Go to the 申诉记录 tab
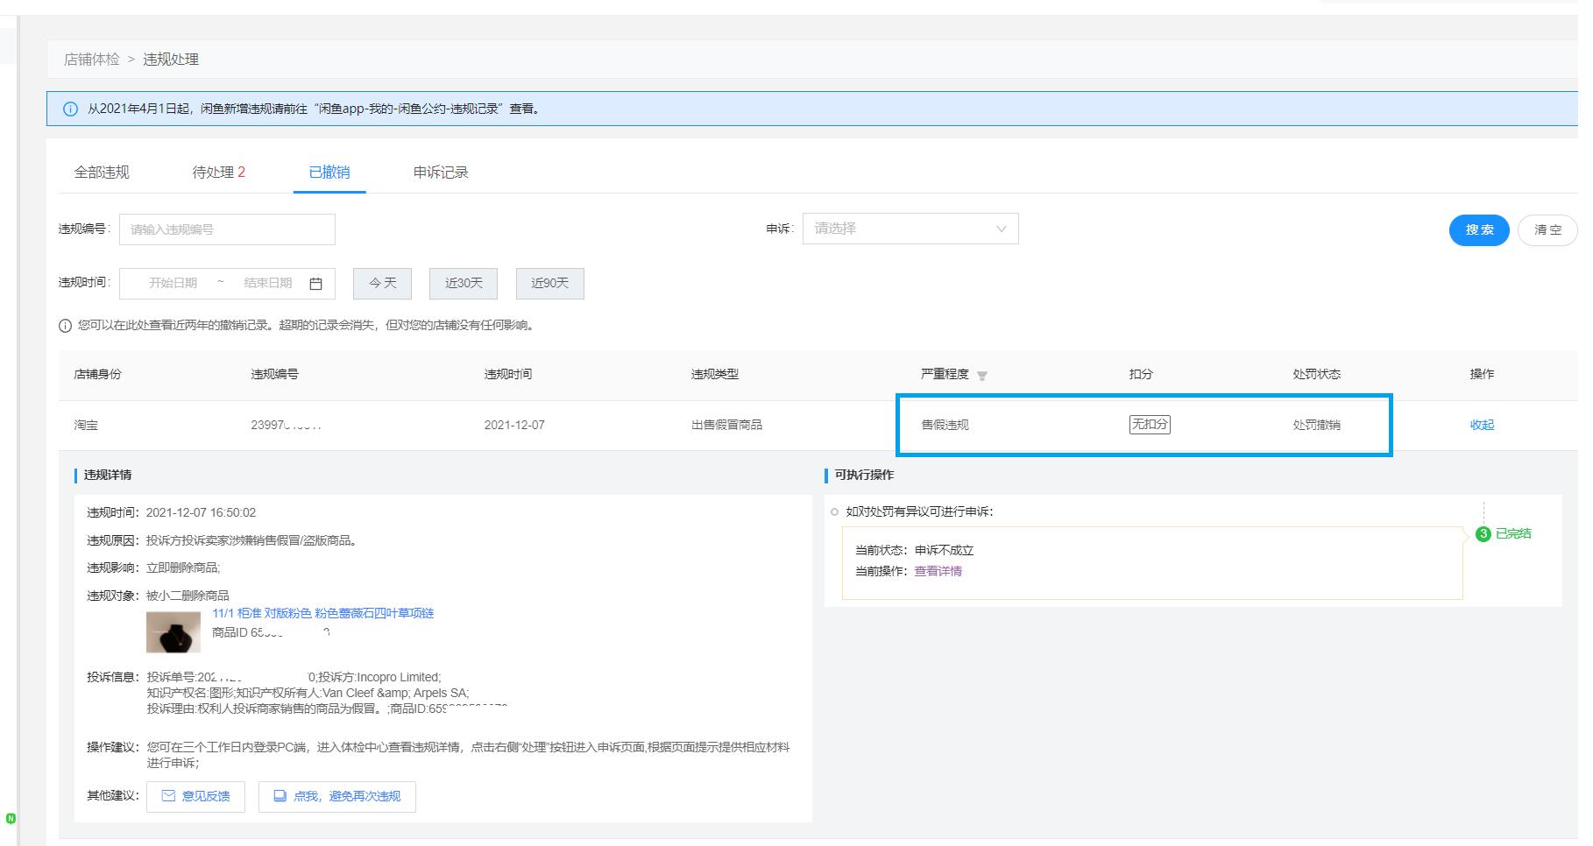The height and width of the screenshot is (846, 1593). (441, 173)
